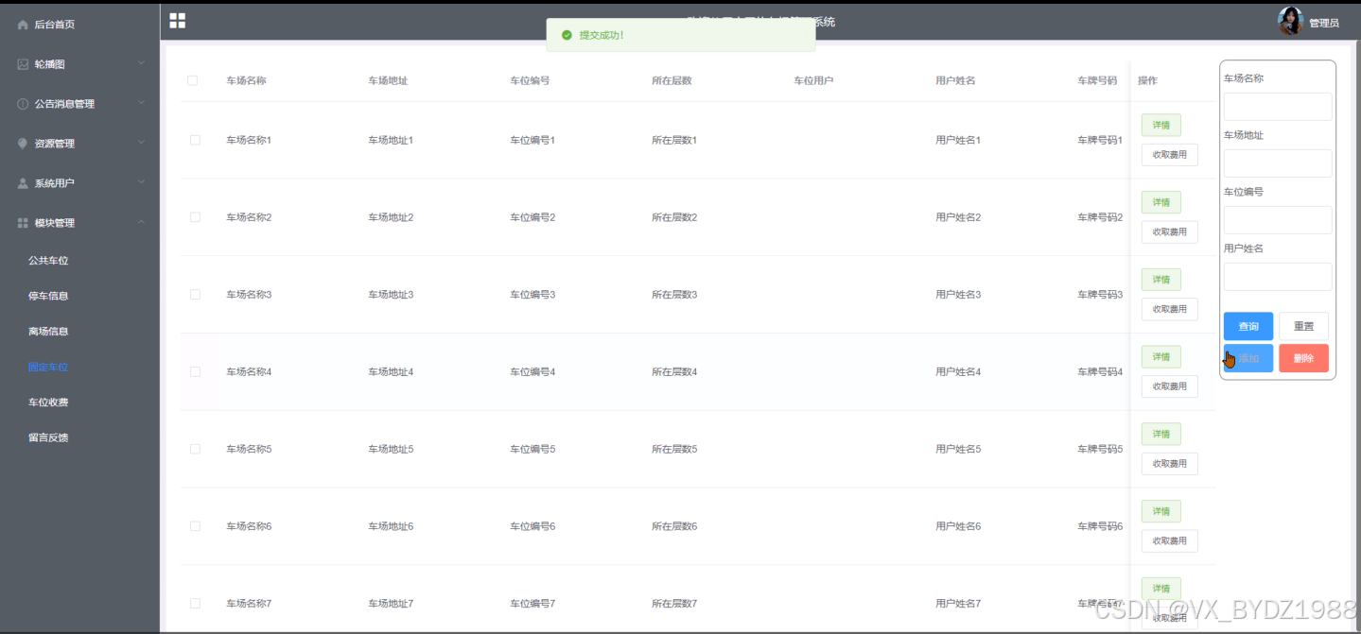This screenshot has height=634, width=1361.
Task: Click cell 所在层数6
Action: pos(674,526)
